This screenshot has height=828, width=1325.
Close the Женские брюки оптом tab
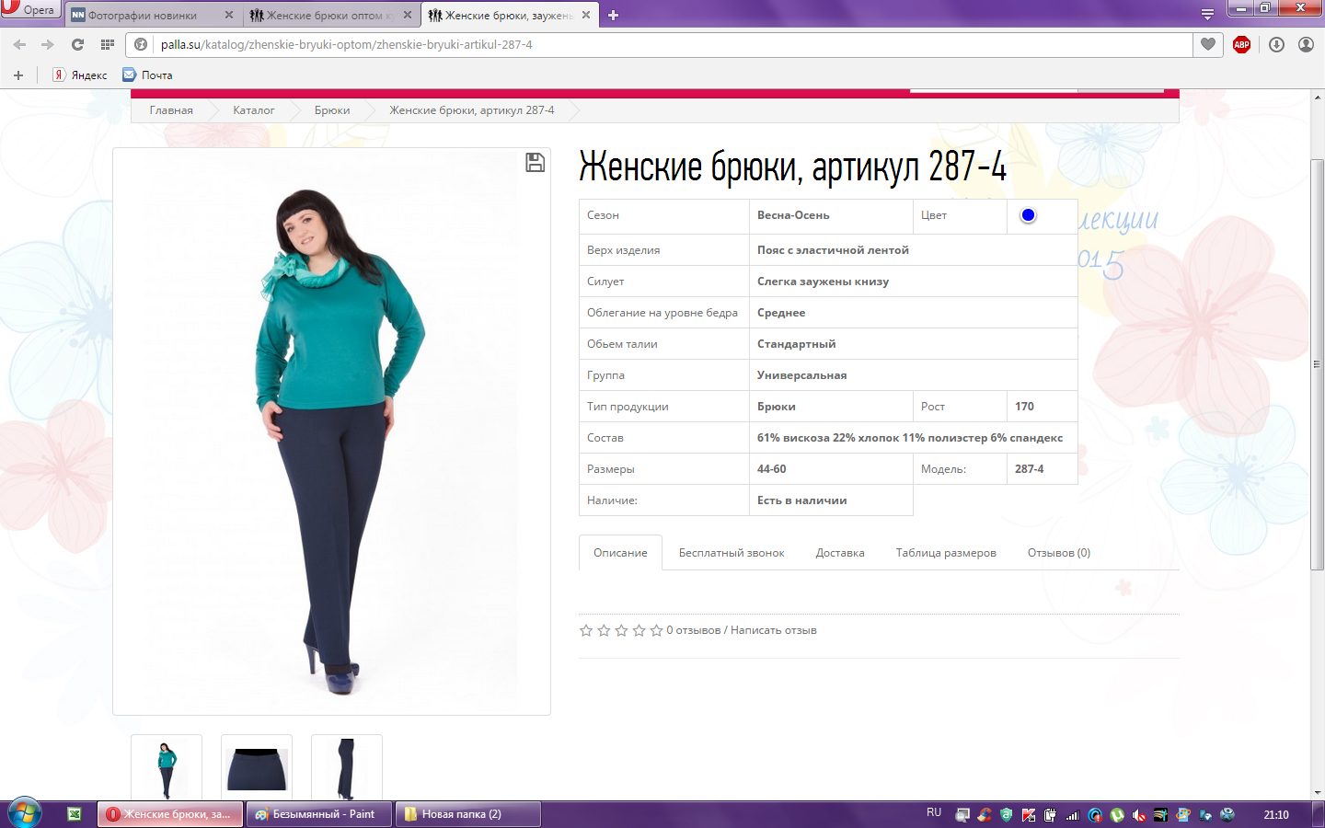click(408, 16)
